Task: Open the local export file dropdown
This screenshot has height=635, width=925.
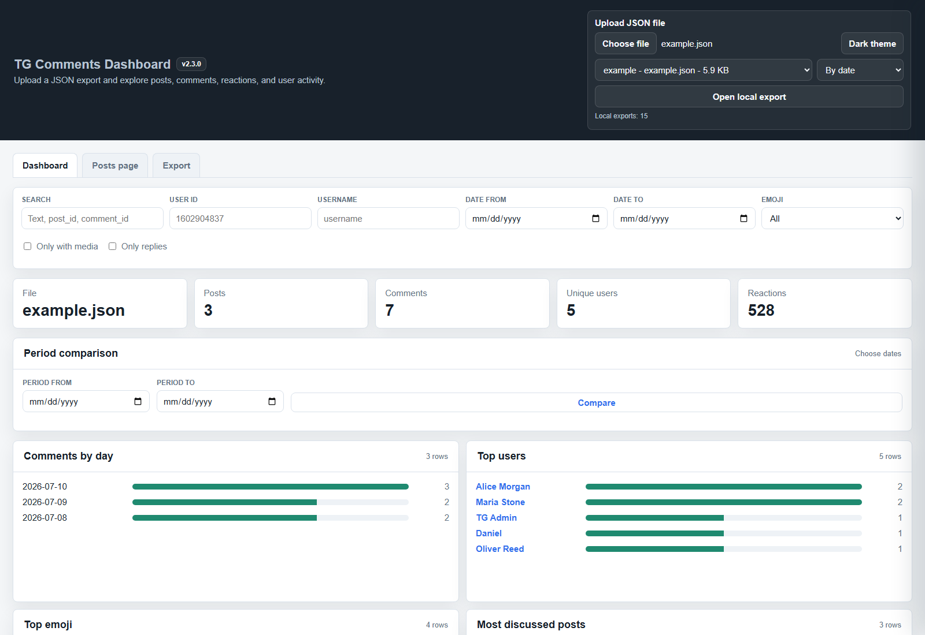Action: point(704,70)
